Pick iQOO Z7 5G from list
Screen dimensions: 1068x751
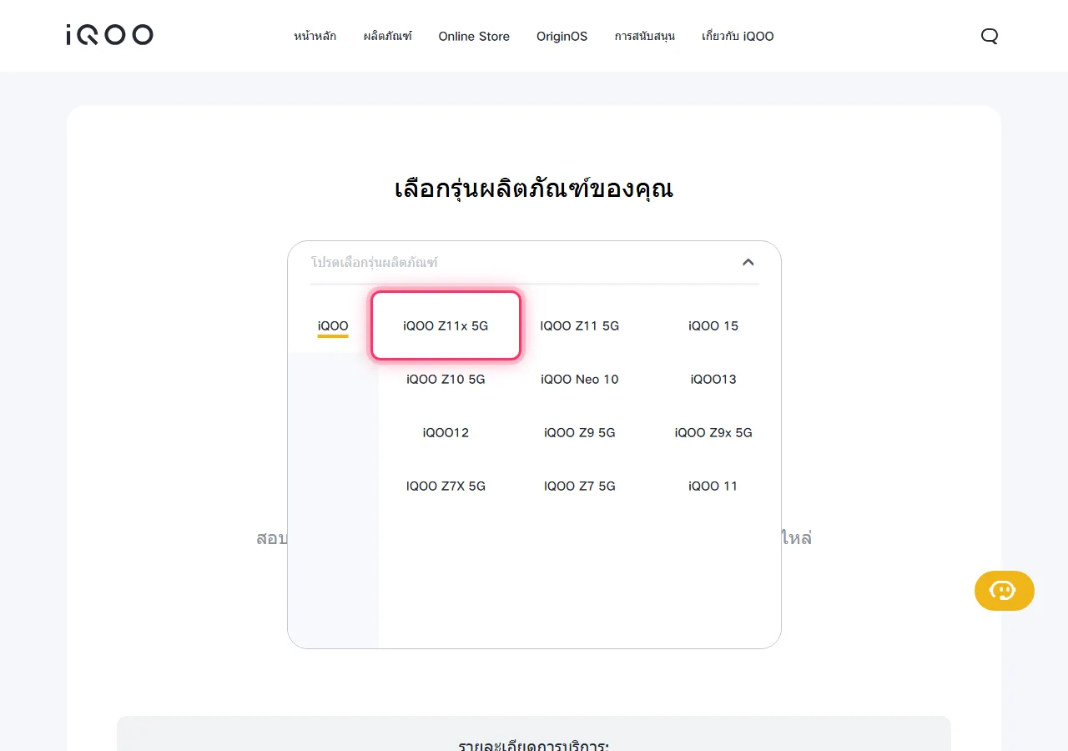[x=580, y=486]
